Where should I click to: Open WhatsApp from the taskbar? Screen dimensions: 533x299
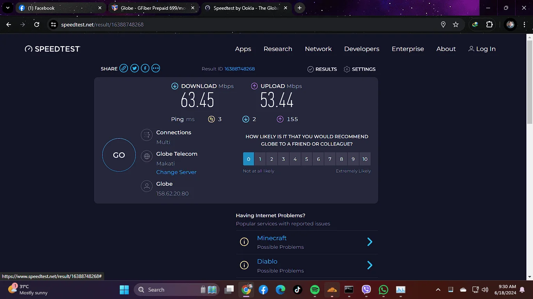[x=384, y=290]
